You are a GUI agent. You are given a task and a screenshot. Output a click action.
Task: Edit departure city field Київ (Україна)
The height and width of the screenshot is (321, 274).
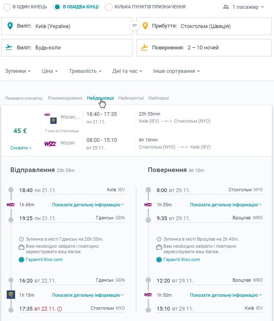67,26
